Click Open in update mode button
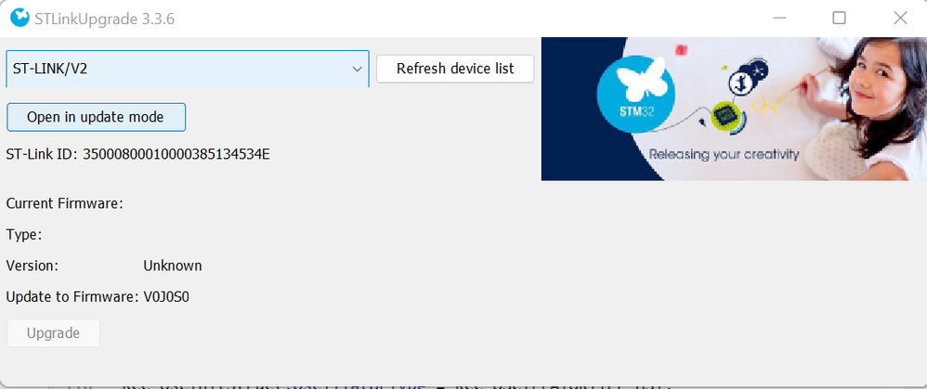The width and height of the screenshot is (927, 389). (x=96, y=117)
